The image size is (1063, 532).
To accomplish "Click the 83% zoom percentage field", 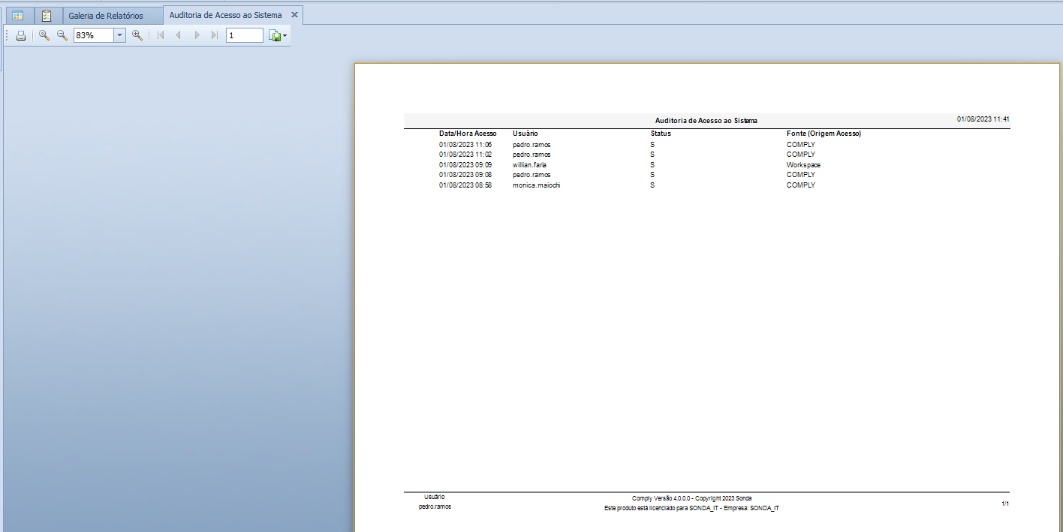I will click(94, 35).
